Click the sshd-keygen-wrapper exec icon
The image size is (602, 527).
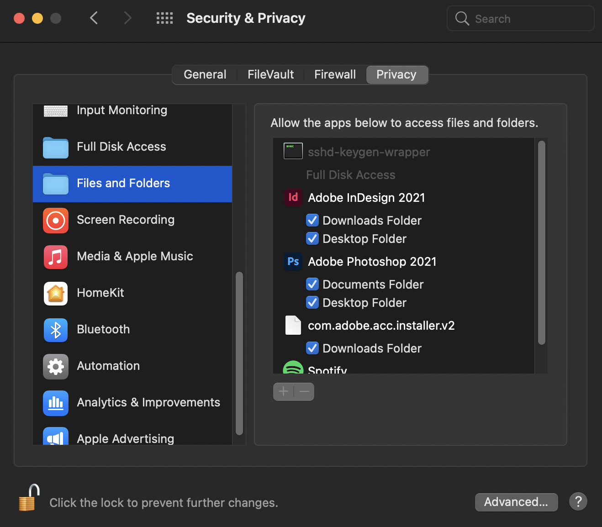[293, 151]
